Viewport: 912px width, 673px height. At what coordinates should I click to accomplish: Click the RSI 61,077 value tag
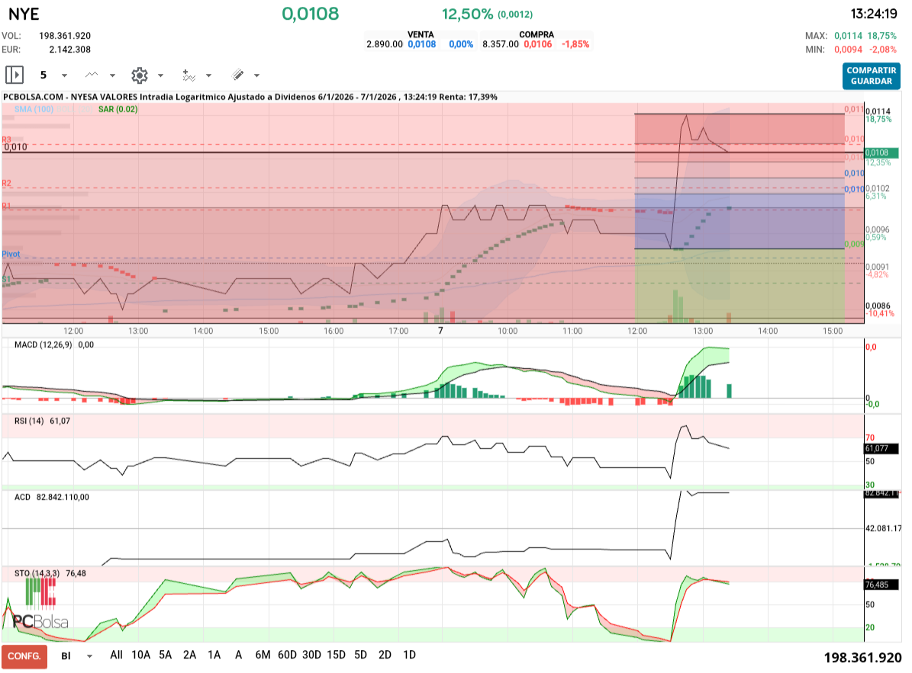(881, 448)
